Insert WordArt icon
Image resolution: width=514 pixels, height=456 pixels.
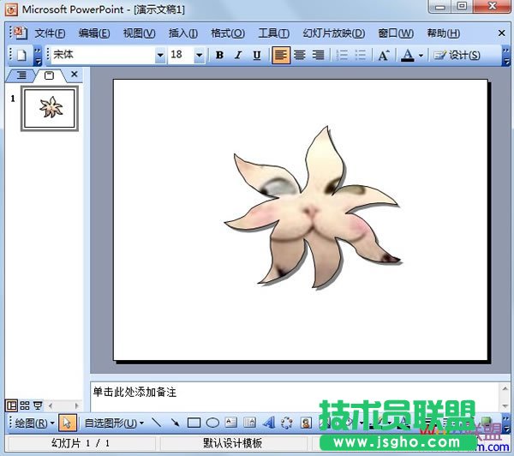pyautogui.click(x=268, y=423)
